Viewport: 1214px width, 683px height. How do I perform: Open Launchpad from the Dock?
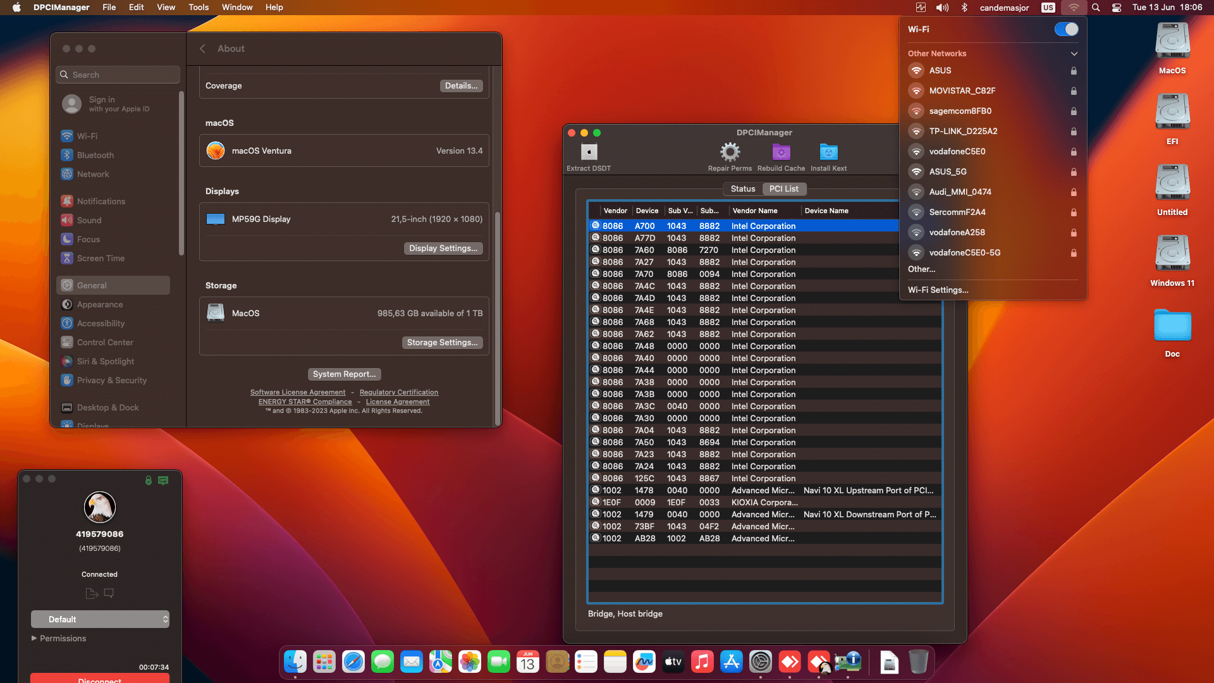(x=324, y=661)
